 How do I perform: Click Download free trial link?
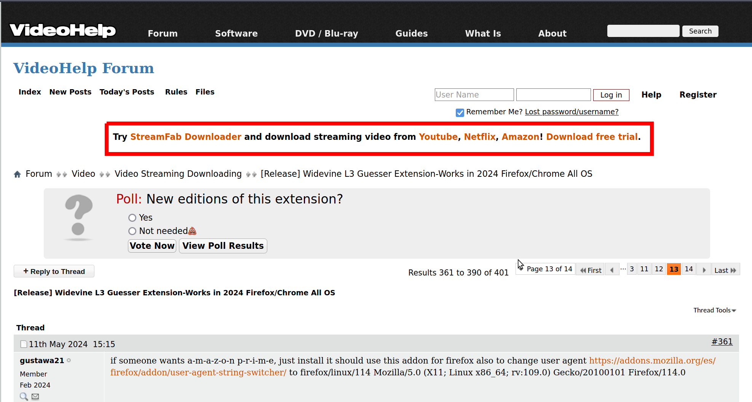pos(592,137)
